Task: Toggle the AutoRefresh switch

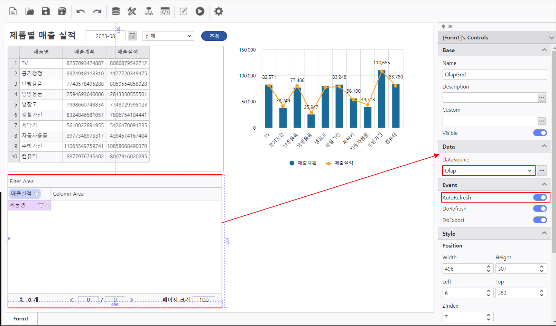Action: point(540,197)
